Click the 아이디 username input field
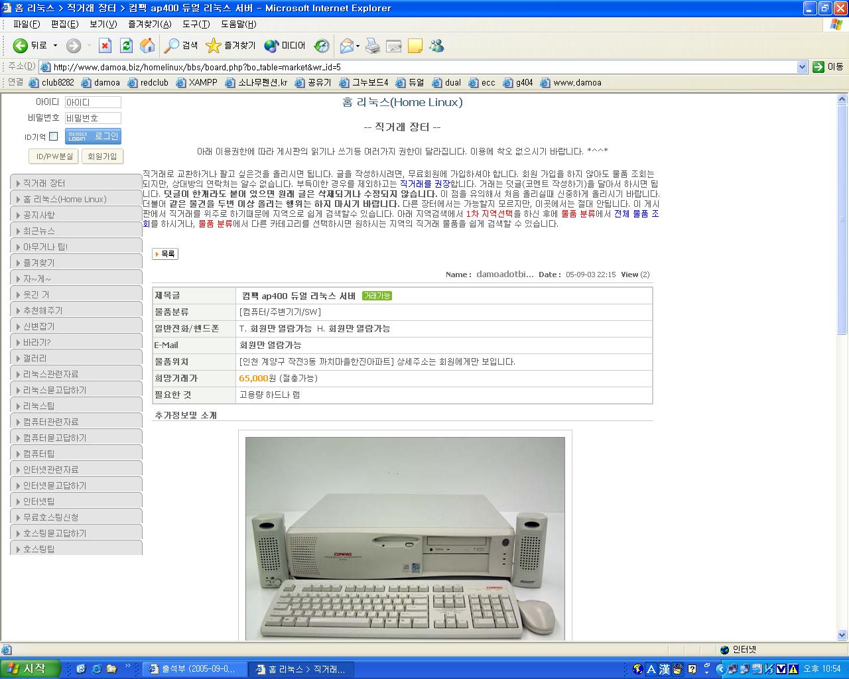Screen dimensions: 849x679 pyautogui.click(x=93, y=102)
